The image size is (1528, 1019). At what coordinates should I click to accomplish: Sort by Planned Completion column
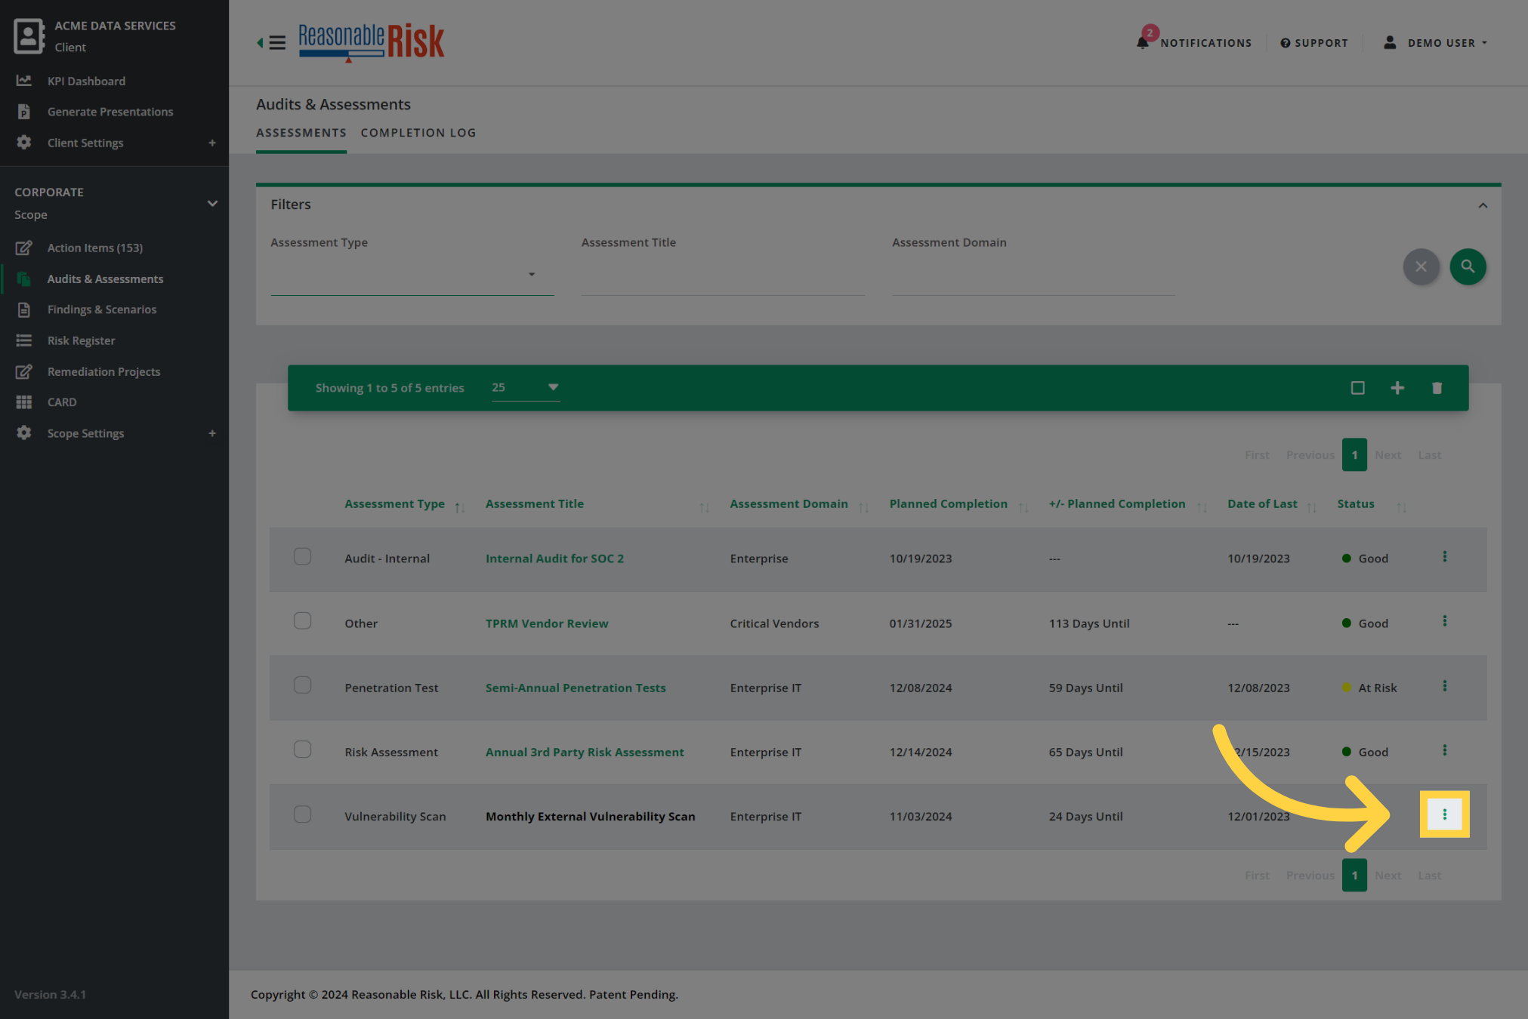click(x=948, y=504)
